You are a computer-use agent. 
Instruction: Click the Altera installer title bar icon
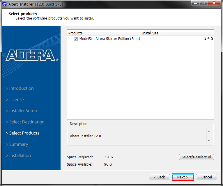click(4, 4)
